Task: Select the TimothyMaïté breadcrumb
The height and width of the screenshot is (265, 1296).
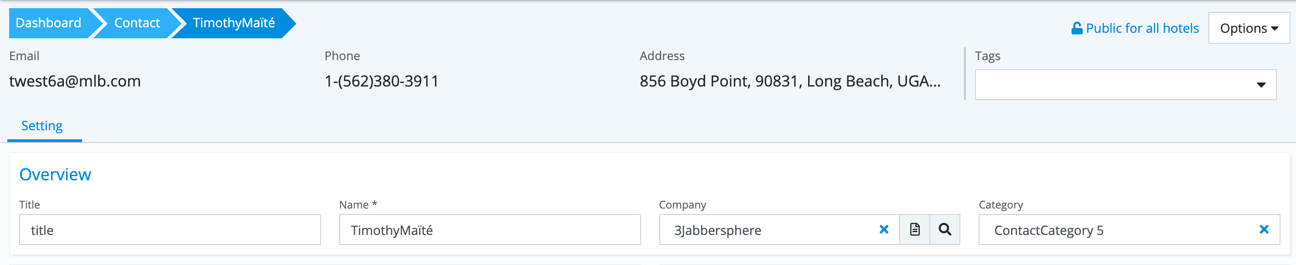Action: tap(233, 23)
